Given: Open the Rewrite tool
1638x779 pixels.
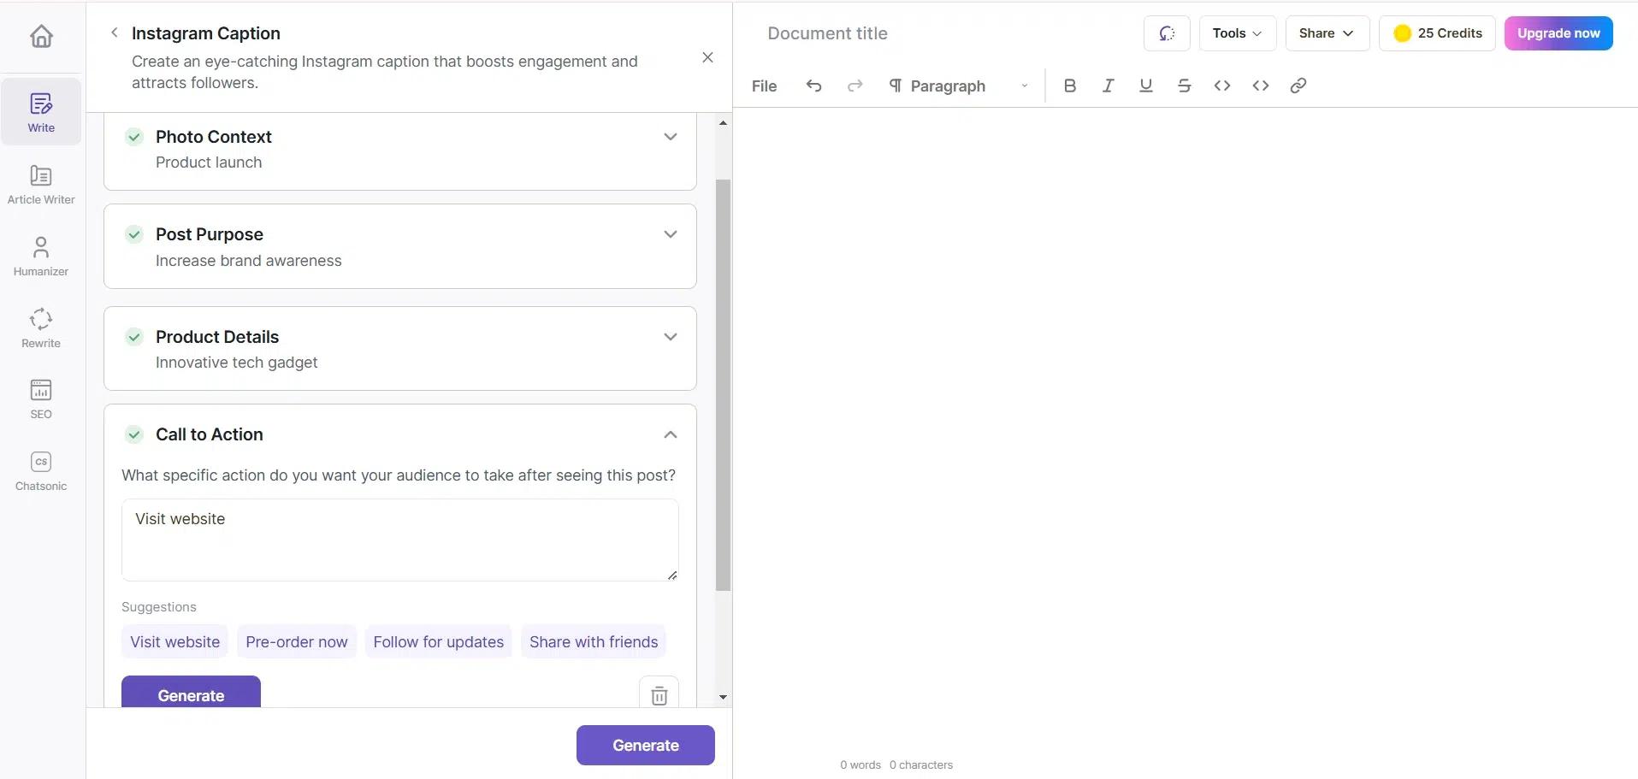Looking at the screenshot, I should 41,328.
